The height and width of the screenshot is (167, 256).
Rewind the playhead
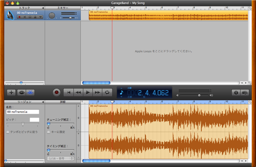pos(78,92)
